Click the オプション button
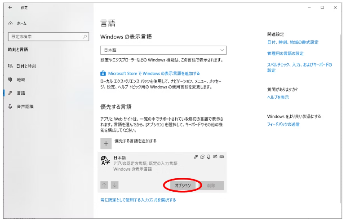The image size is (346, 224). click(x=183, y=185)
